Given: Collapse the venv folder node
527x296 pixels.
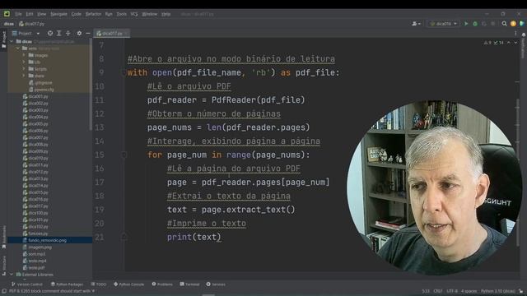Looking at the screenshot, I should tap(18, 49).
